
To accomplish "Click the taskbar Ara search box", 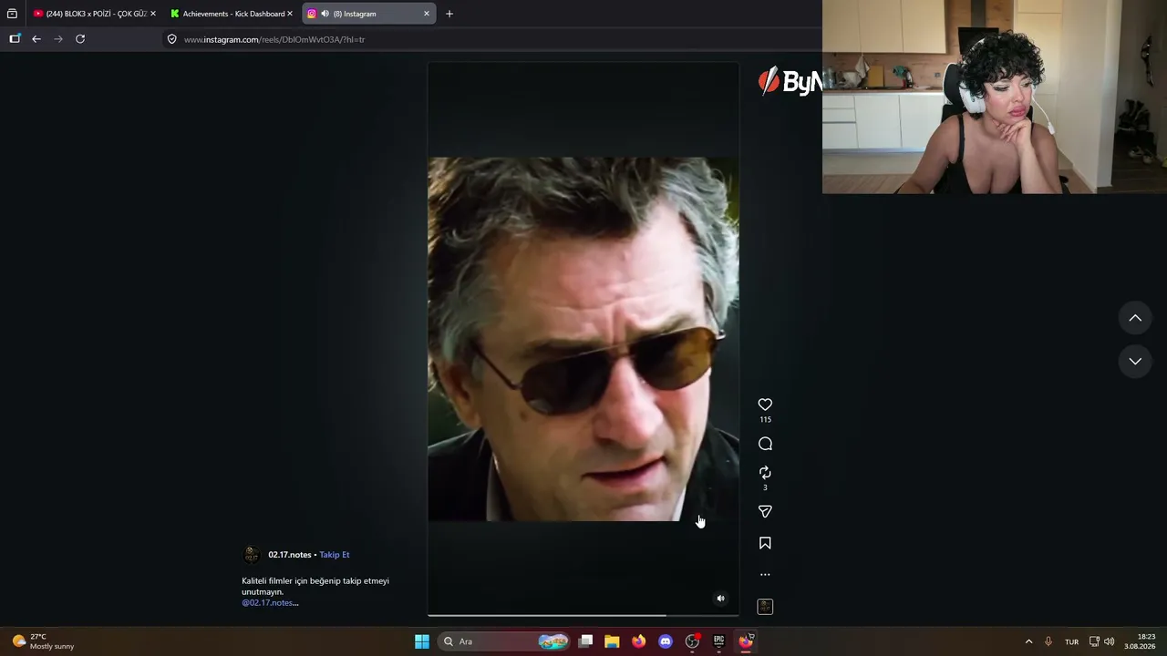I will pyautogui.click(x=504, y=641).
